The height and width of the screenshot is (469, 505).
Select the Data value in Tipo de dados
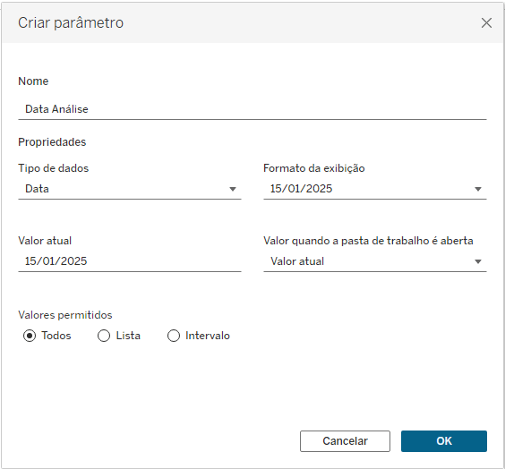[37, 189]
